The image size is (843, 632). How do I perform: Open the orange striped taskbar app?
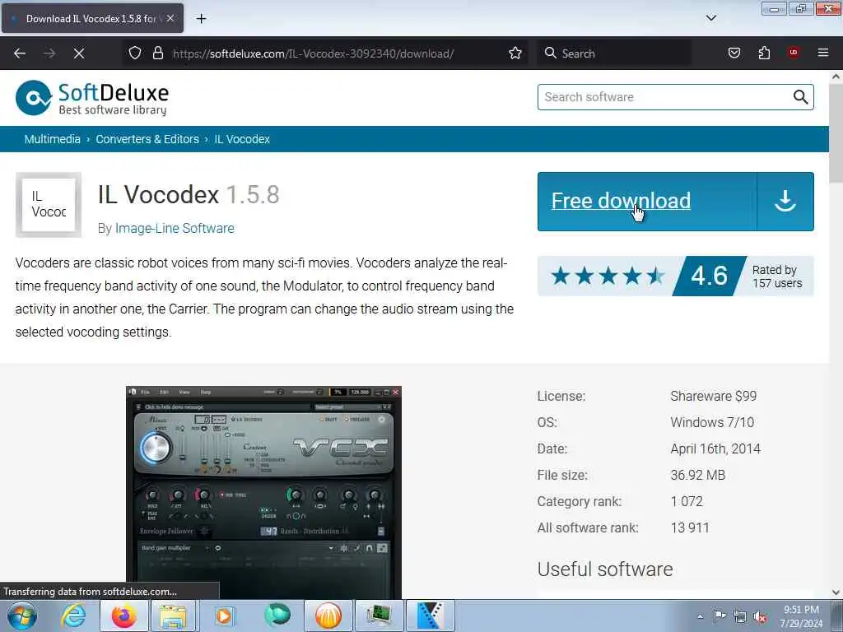(328, 616)
